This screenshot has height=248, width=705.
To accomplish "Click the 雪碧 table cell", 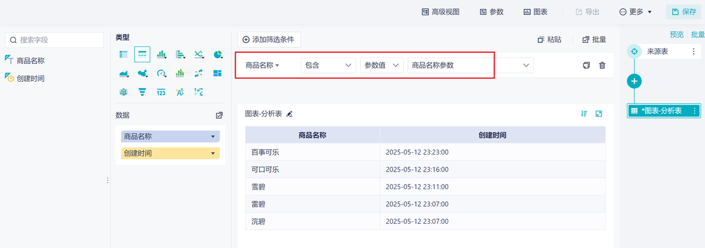I will click(x=313, y=187).
